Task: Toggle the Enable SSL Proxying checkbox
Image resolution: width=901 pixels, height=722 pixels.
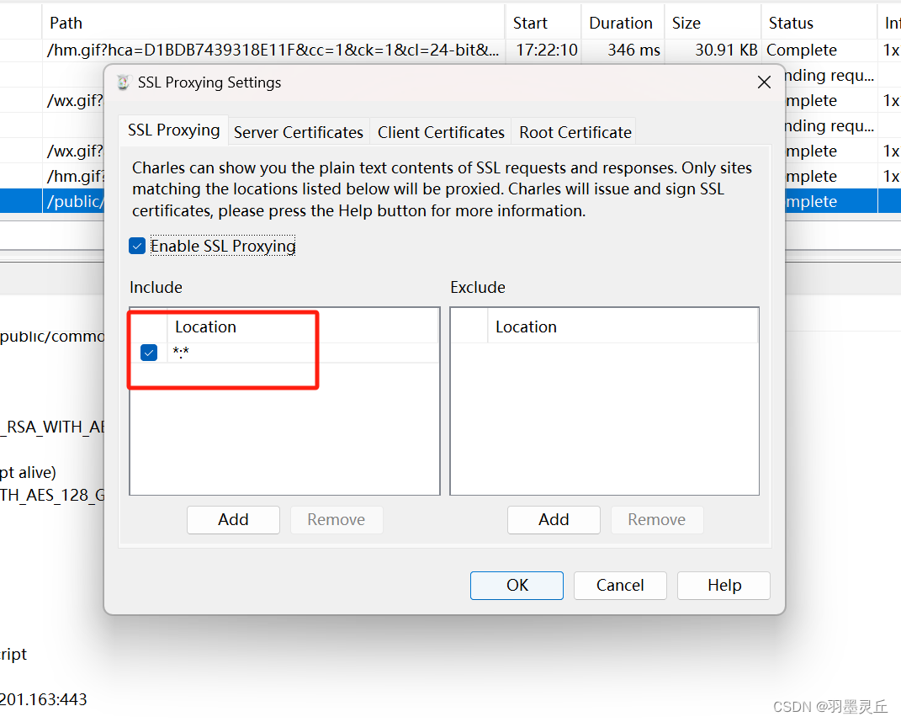Action: (137, 246)
